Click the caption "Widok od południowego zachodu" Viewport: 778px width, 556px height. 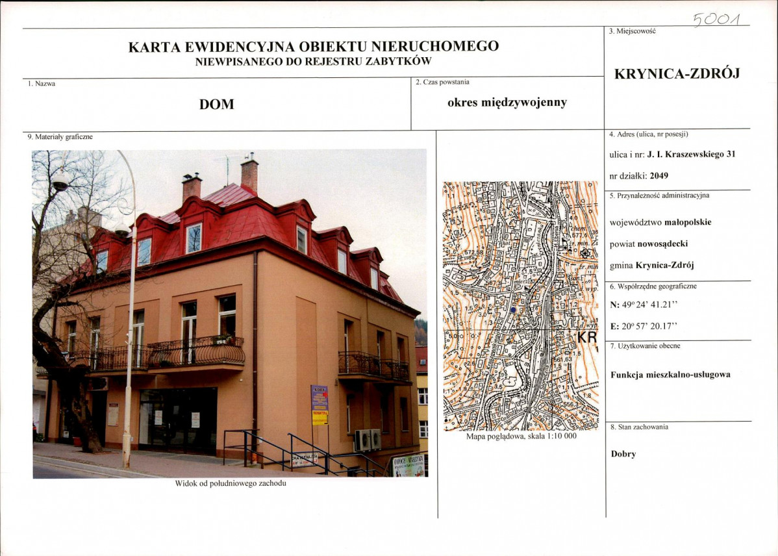[231, 483]
